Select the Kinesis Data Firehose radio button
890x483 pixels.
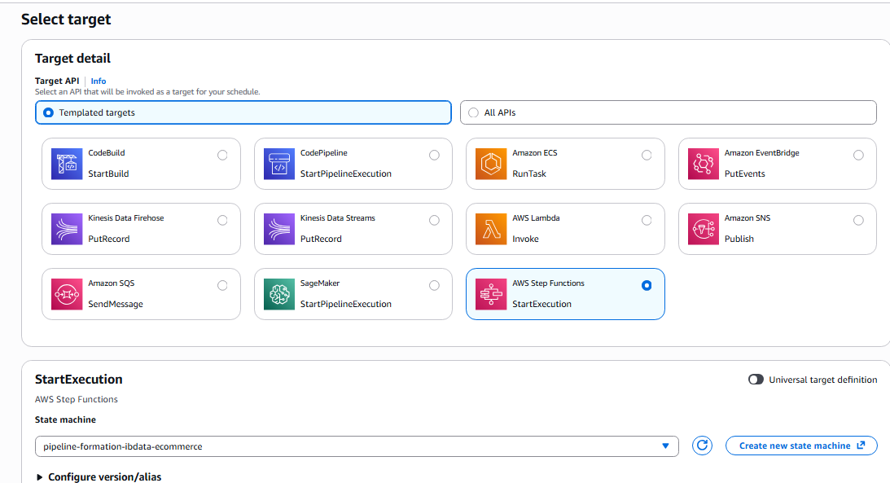coord(222,220)
